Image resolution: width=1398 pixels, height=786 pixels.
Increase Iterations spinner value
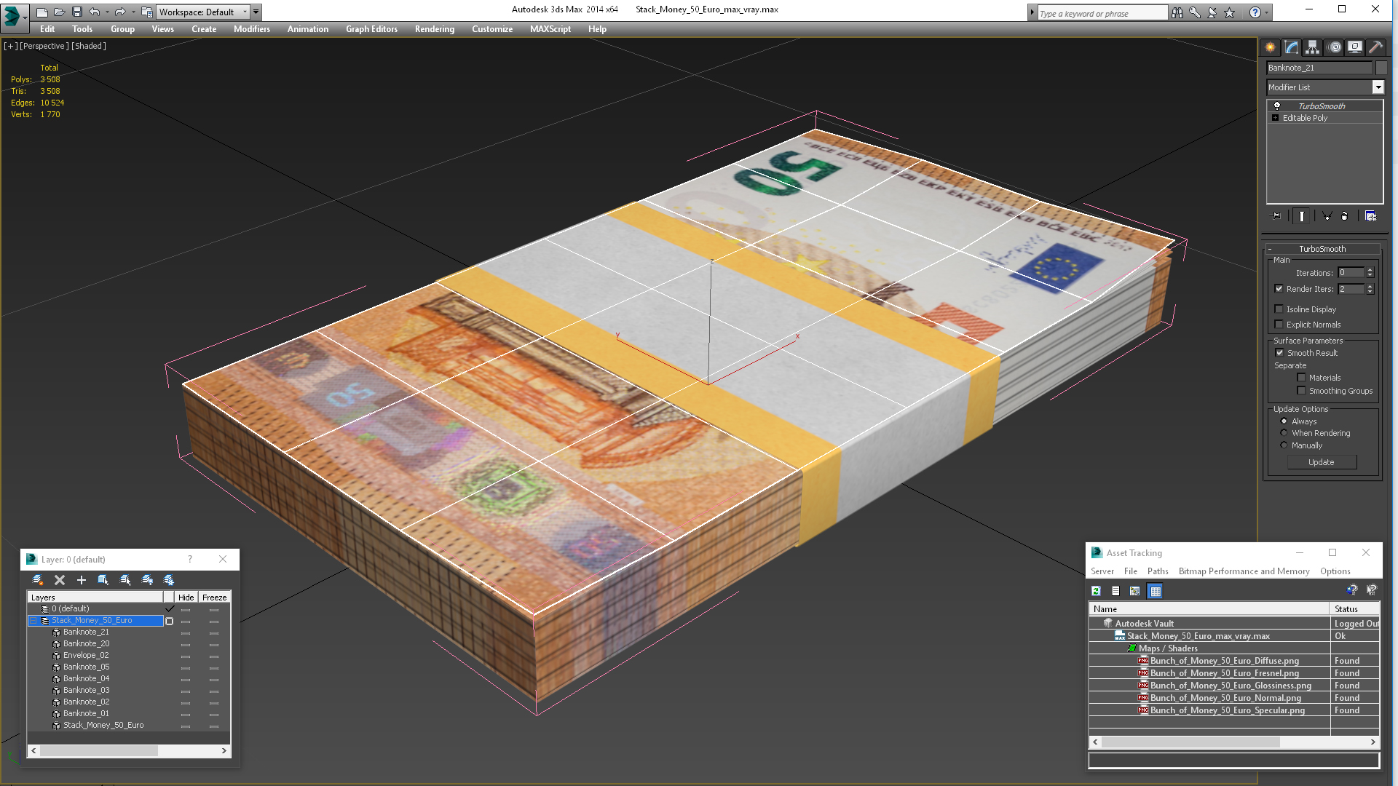1370,270
